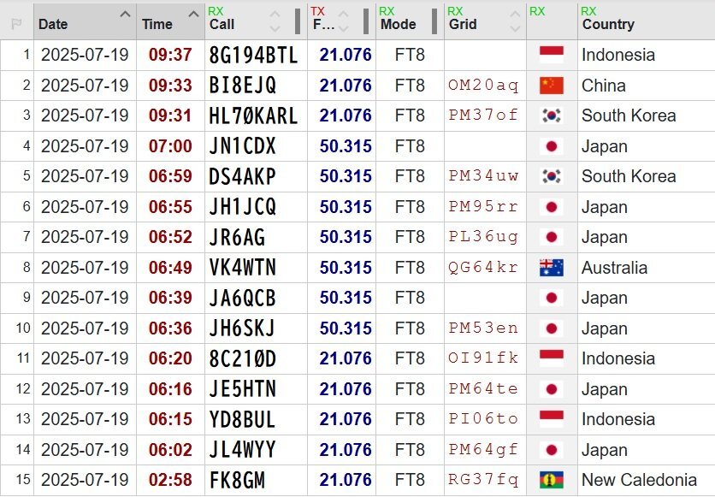715x497 pixels.
Task: Click Japan flag in JE5HTN row
Action: (552, 389)
